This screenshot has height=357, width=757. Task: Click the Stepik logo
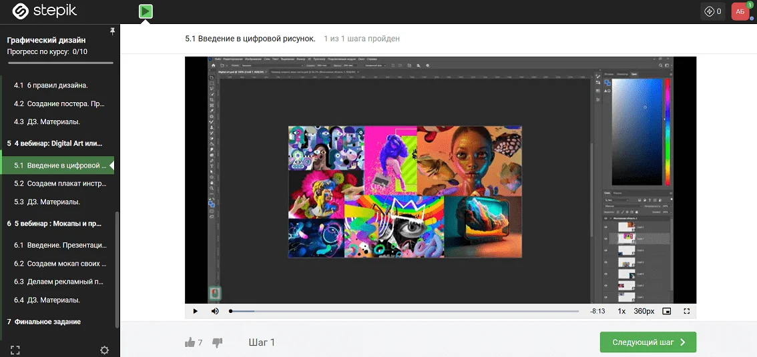click(41, 11)
